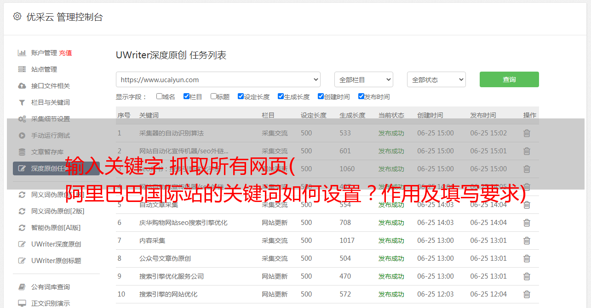The width and height of the screenshot is (591, 308).
Task: Delete row 10 搜索引擎的网站优化 task
Action: [527, 294]
